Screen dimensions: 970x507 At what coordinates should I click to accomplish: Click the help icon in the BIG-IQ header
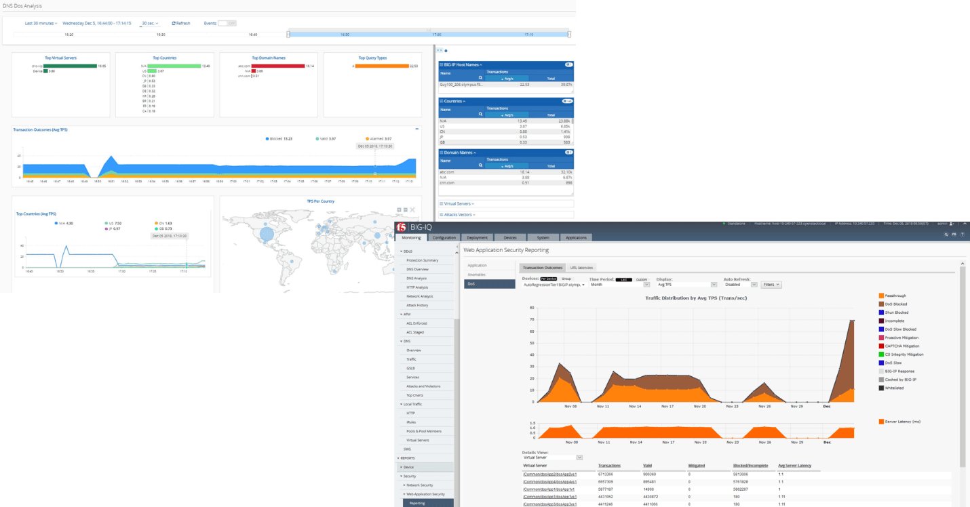click(963, 234)
